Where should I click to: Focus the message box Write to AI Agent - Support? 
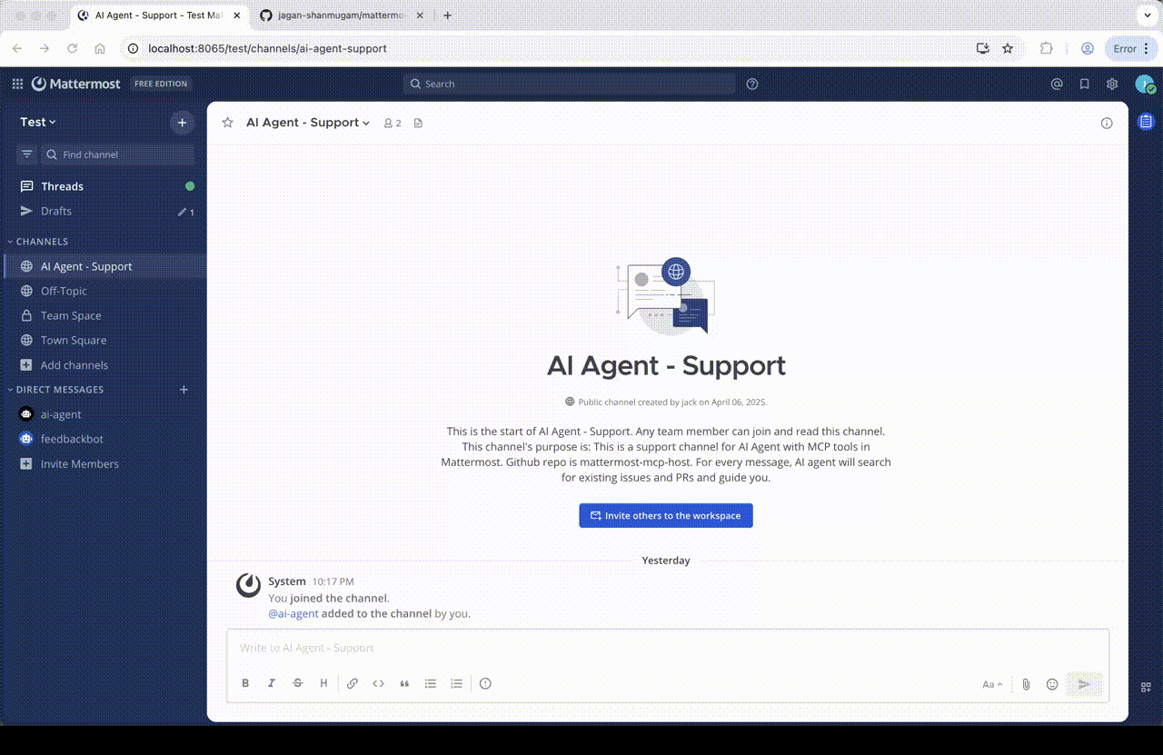click(x=668, y=648)
